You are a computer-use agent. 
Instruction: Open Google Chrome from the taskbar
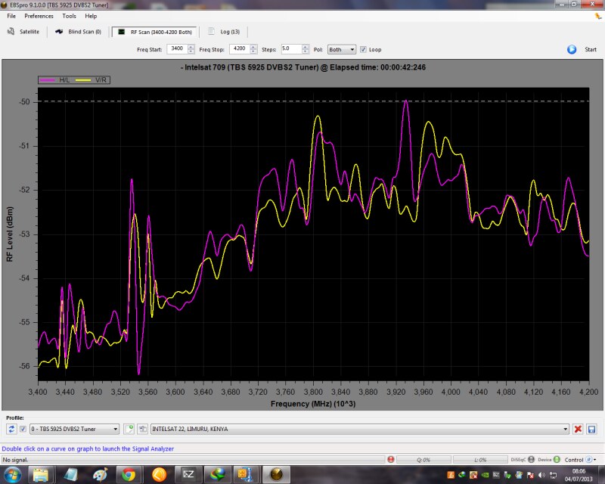click(129, 474)
